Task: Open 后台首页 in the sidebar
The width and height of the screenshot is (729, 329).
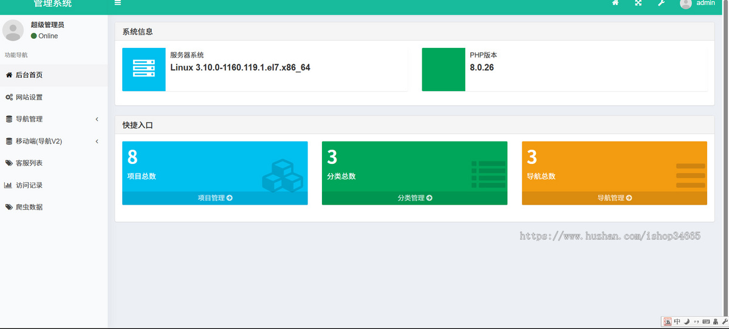Action: pyautogui.click(x=54, y=75)
